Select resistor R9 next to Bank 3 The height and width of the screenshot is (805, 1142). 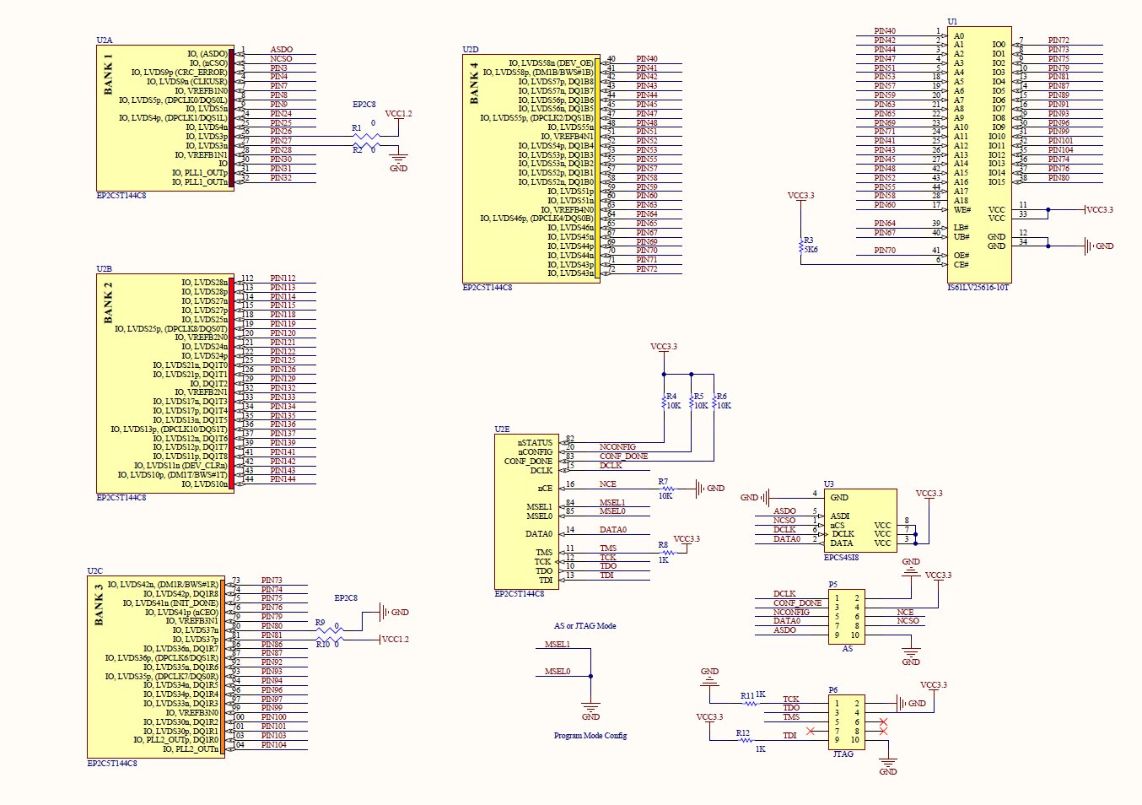tap(329, 629)
